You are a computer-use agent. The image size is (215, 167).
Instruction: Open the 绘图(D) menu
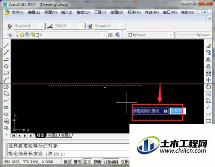pos(117,12)
